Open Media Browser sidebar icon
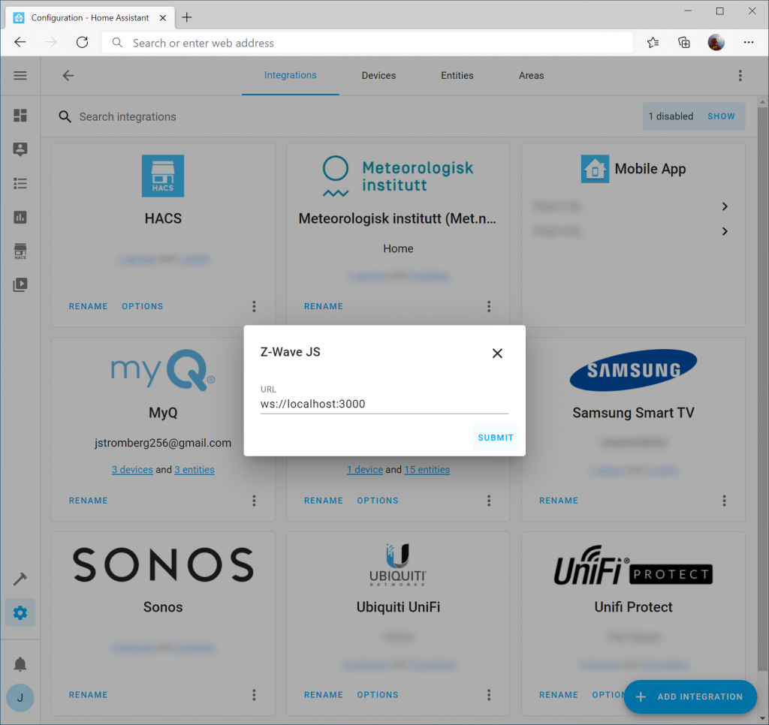The image size is (769, 725). 20,284
